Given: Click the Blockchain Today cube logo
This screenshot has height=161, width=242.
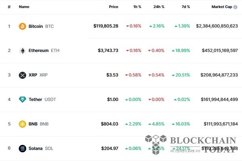Looking at the screenshot, I should point(156,144).
